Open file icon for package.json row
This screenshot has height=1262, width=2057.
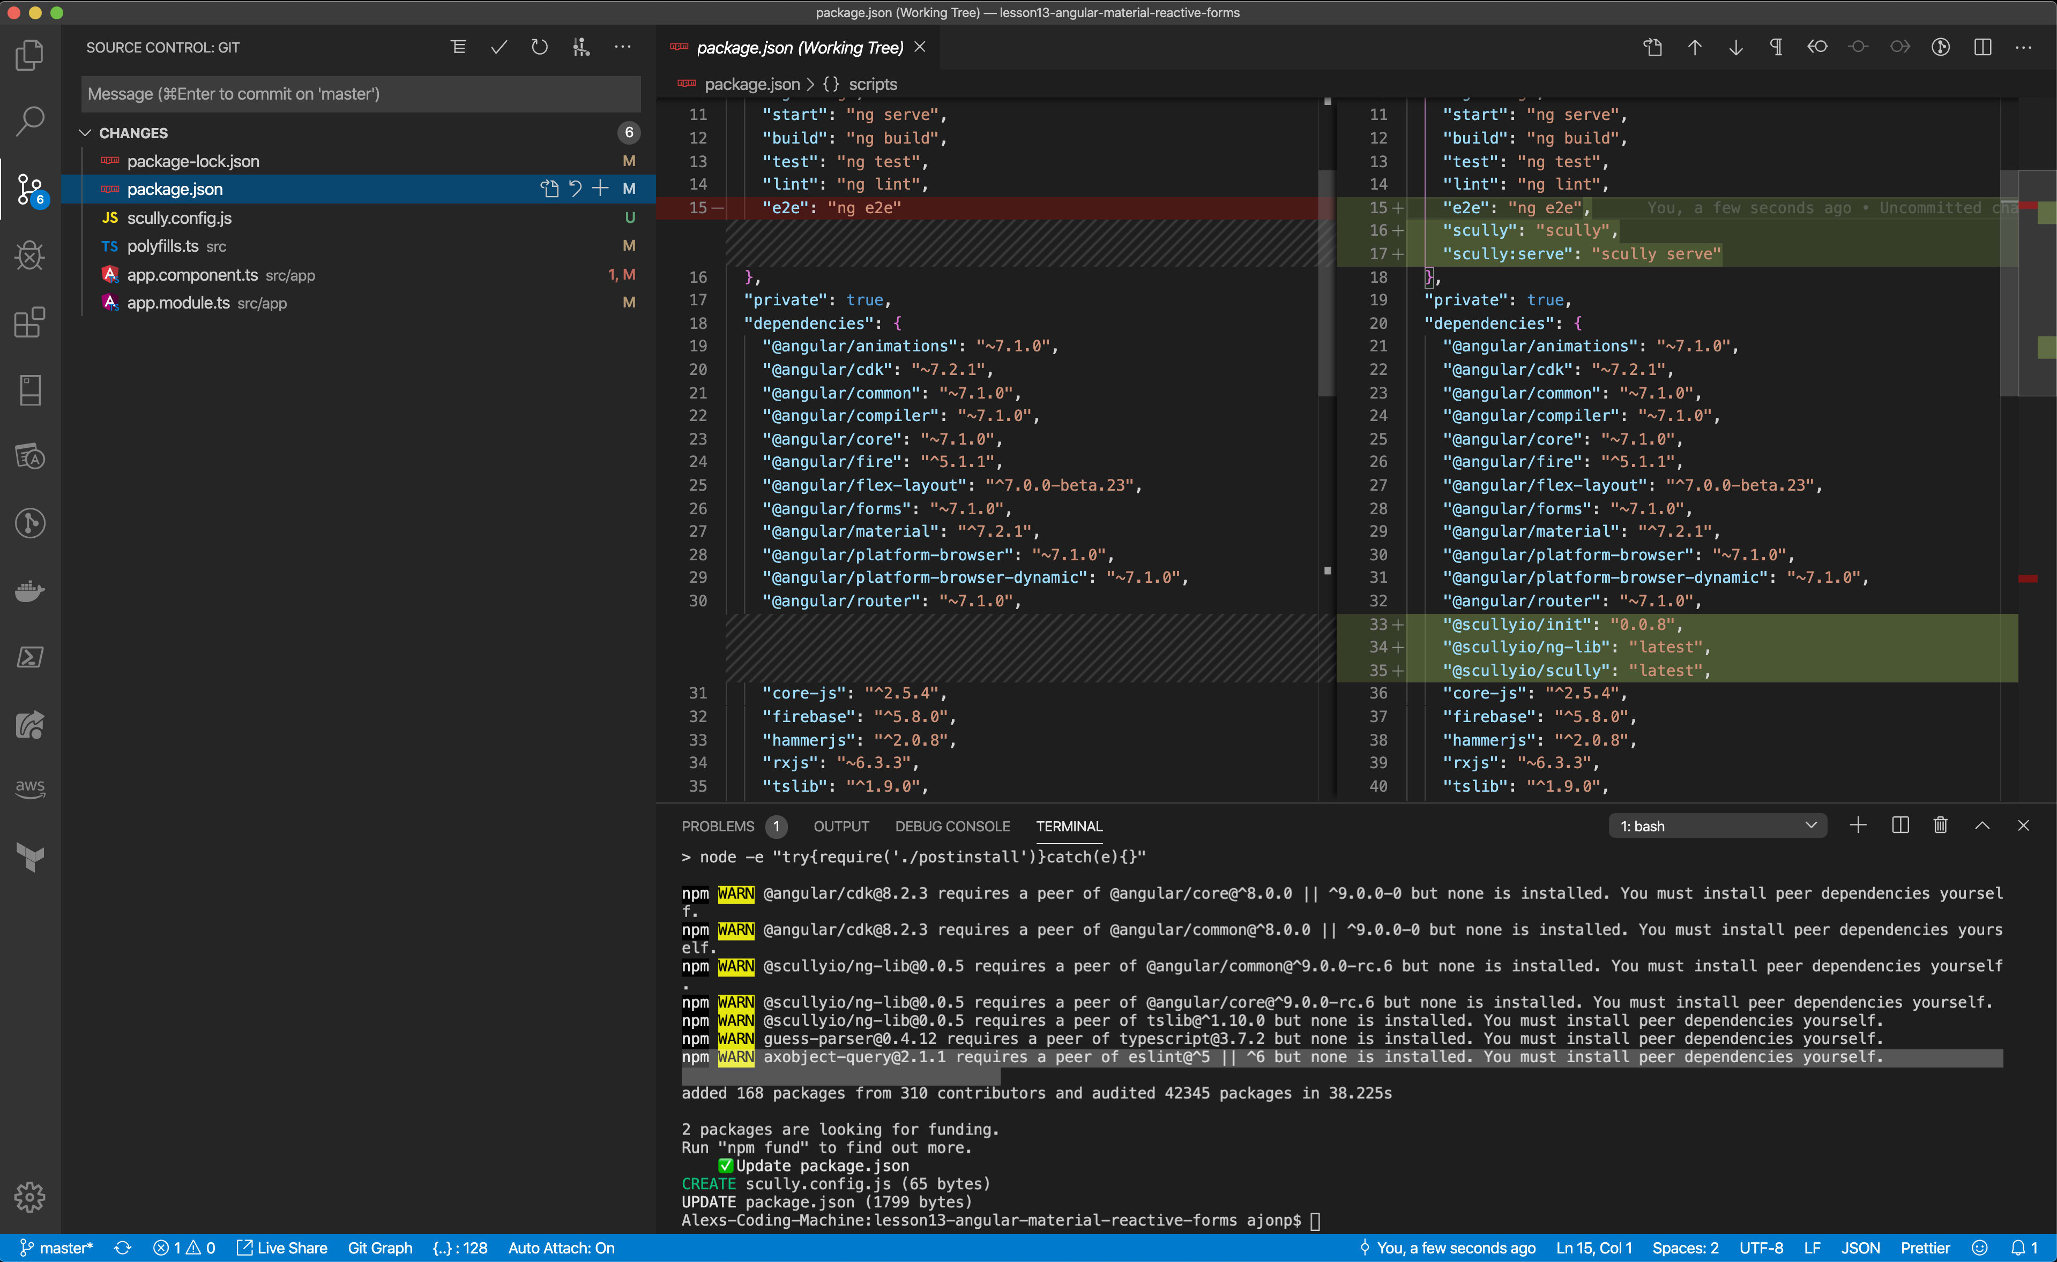(x=549, y=189)
